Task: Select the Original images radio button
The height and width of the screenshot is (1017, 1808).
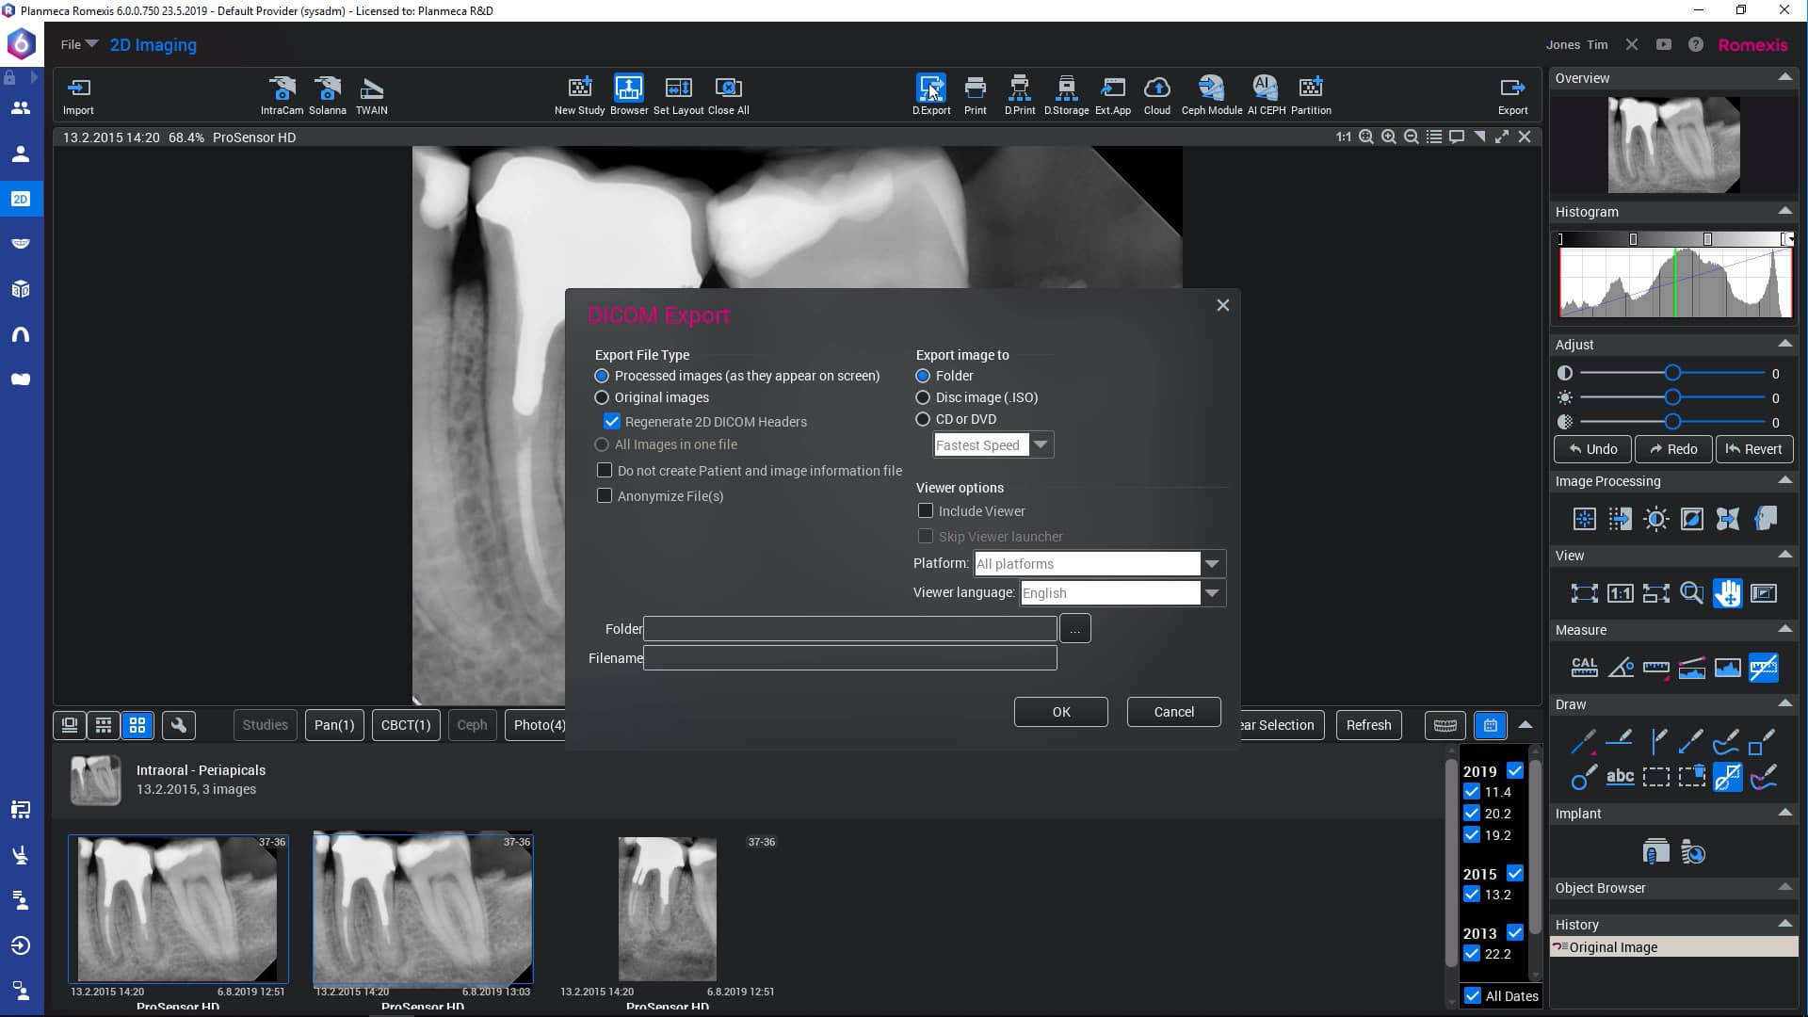Action: coord(602,397)
